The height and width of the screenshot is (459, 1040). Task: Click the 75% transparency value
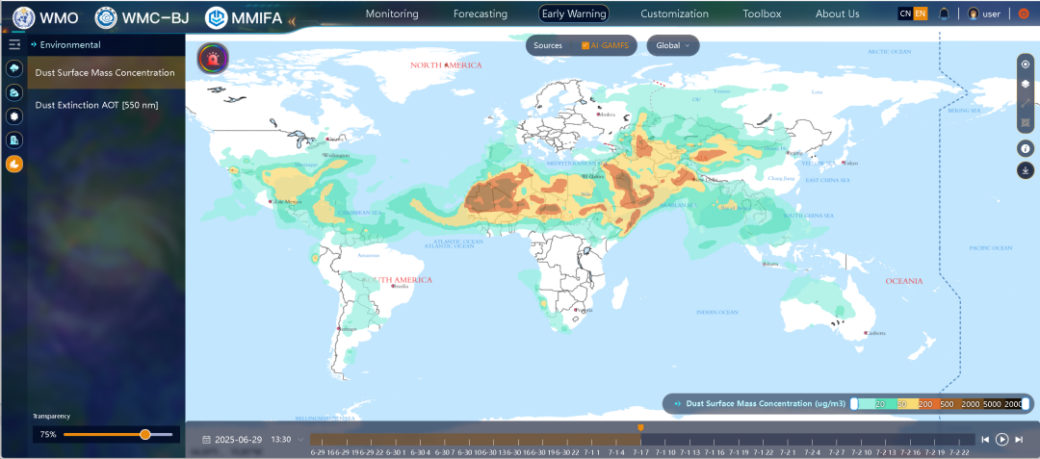[x=48, y=435]
